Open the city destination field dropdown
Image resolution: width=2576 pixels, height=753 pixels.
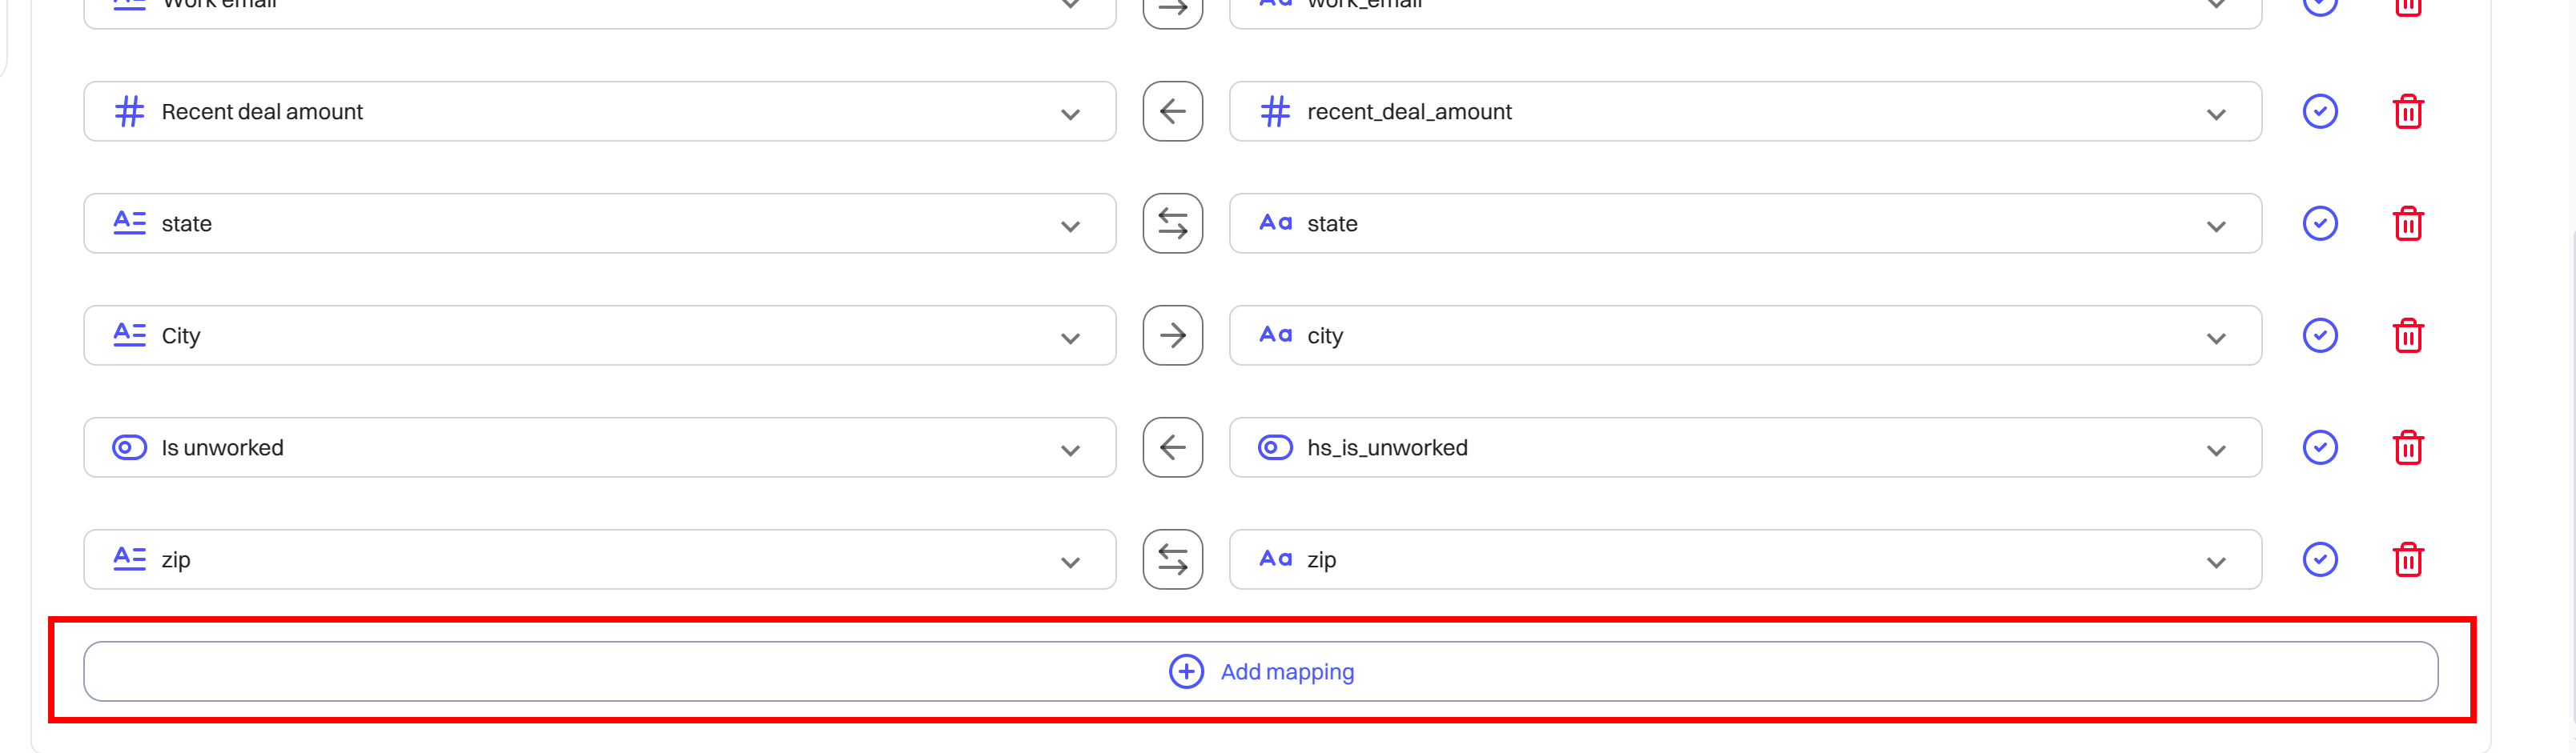point(1745,335)
